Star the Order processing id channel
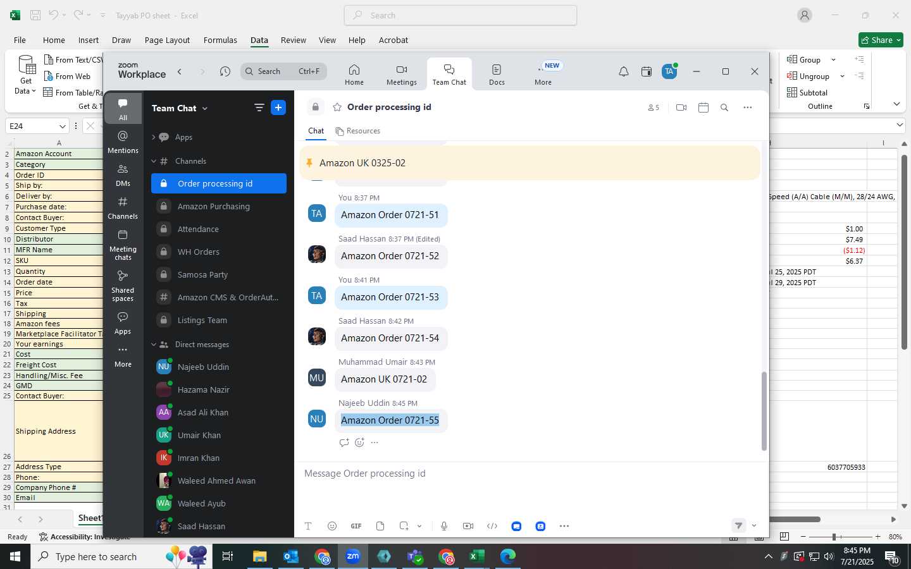The image size is (911, 569). coord(337,107)
